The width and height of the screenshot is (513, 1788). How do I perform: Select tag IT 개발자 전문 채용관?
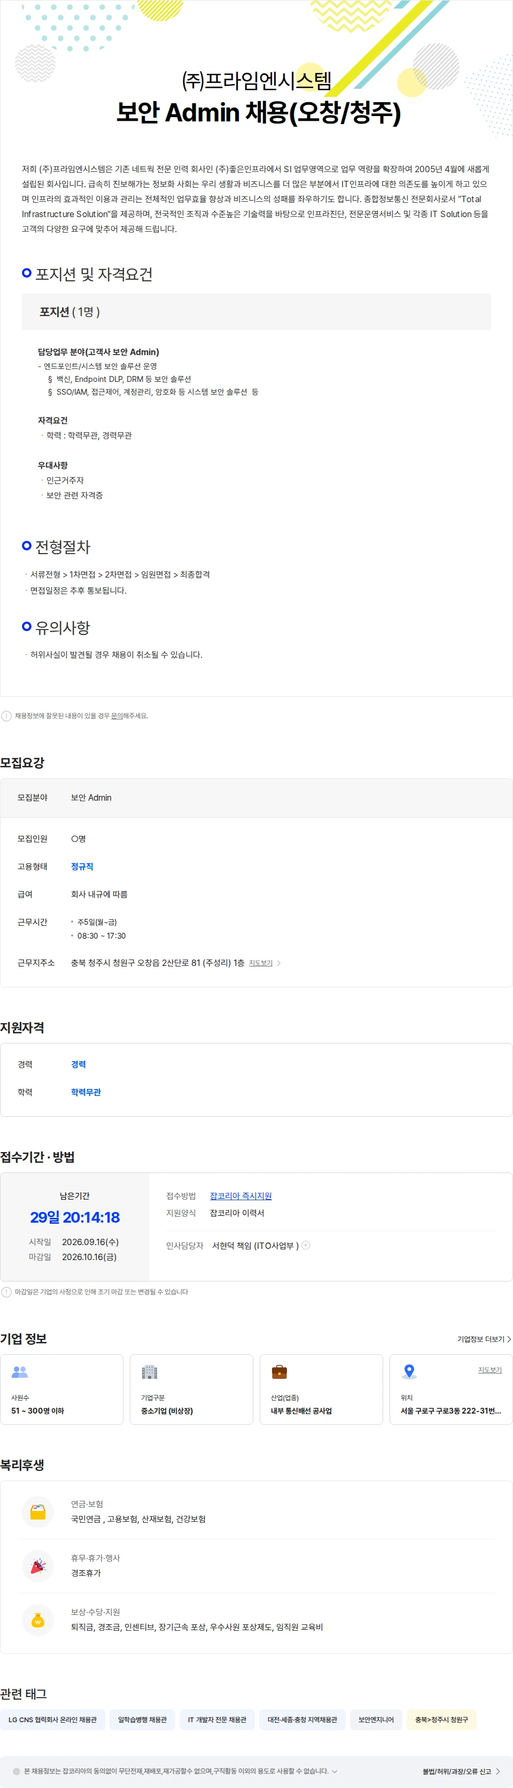tap(217, 1720)
